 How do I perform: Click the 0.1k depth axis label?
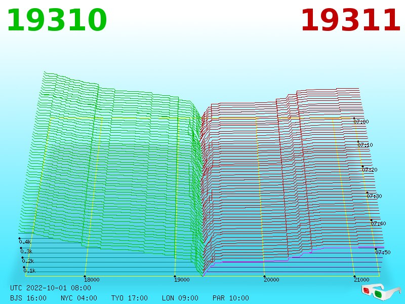pyautogui.click(x=30, y=271)
